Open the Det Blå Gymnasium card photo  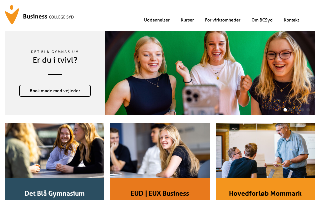[x=54, y=150]
